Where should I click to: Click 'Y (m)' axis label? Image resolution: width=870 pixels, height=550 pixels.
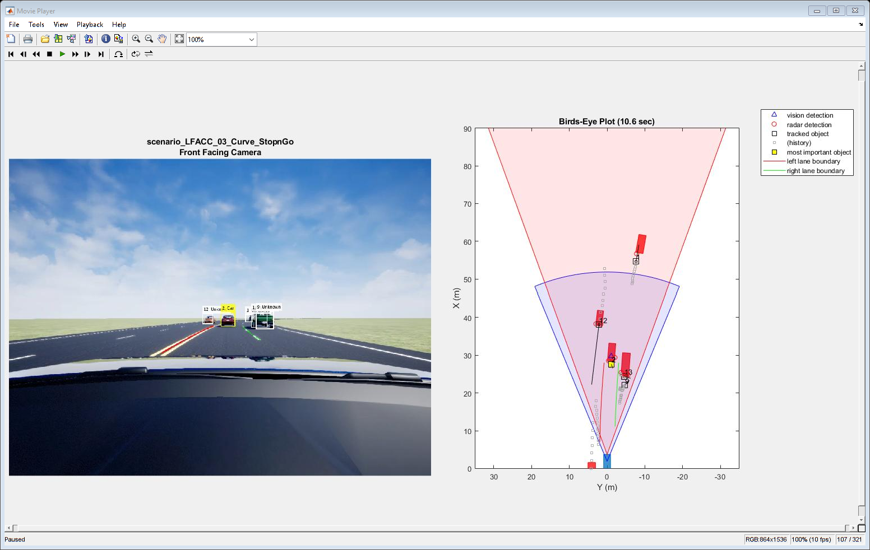(x=607, y=487)
